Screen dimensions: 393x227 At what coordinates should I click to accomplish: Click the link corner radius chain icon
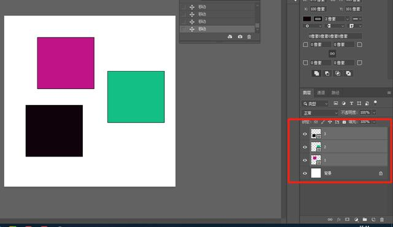pos(332,53)
